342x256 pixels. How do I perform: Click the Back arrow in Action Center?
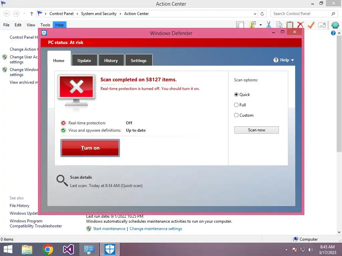pos(7,14)
